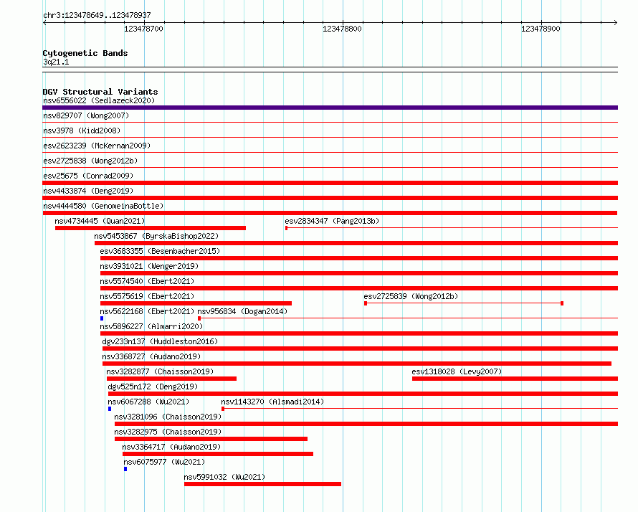Click the right red endpoint of esv2725839
Image resolution: width=638 pixels, height=512 pixels.
(562, 303)
